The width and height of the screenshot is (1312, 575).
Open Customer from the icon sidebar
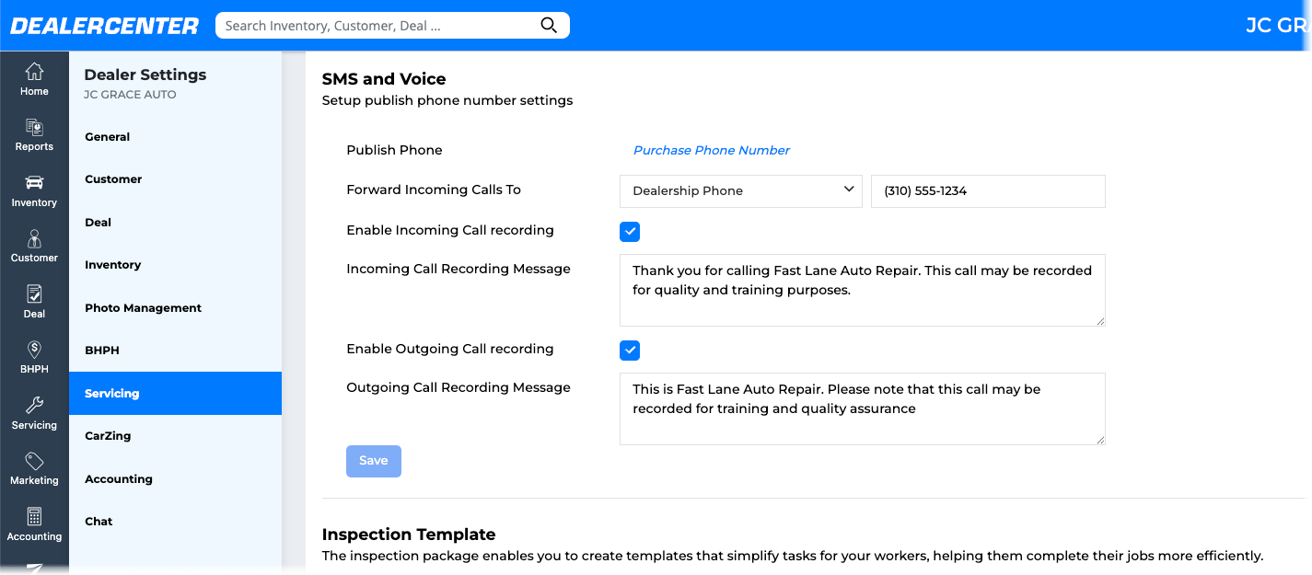click(x=34, y=246)
